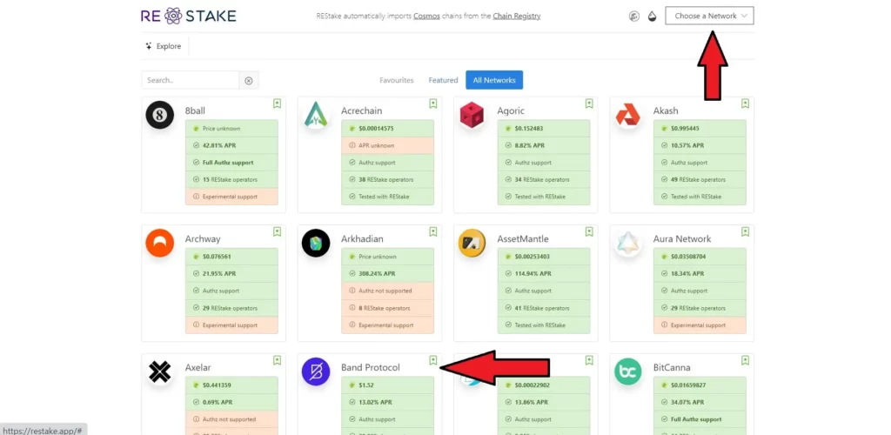The height and width of the screenshot is (435, 891).
Task: Click the Archway orange logo
Action: tap(160, 244)
